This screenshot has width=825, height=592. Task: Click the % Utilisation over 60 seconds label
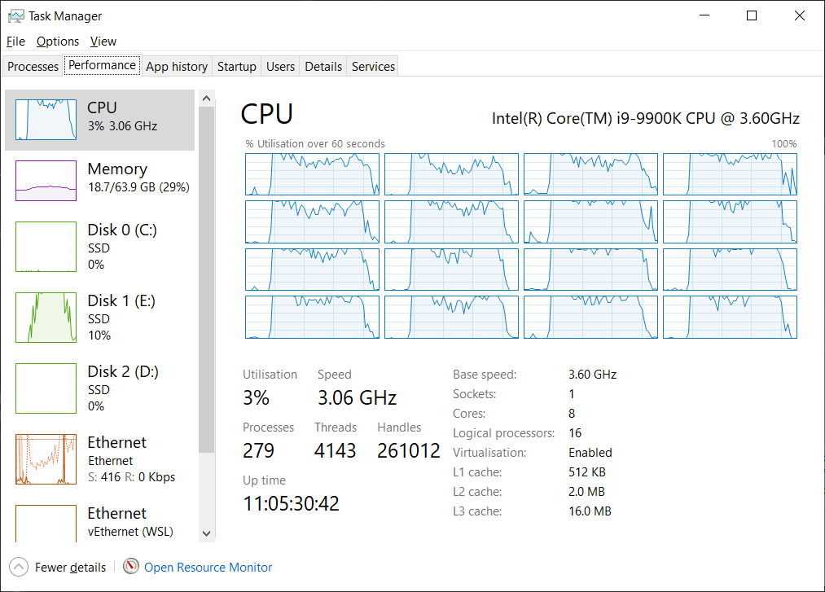coord(315,143)
